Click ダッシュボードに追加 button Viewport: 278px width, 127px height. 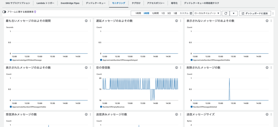click(255, 13)
